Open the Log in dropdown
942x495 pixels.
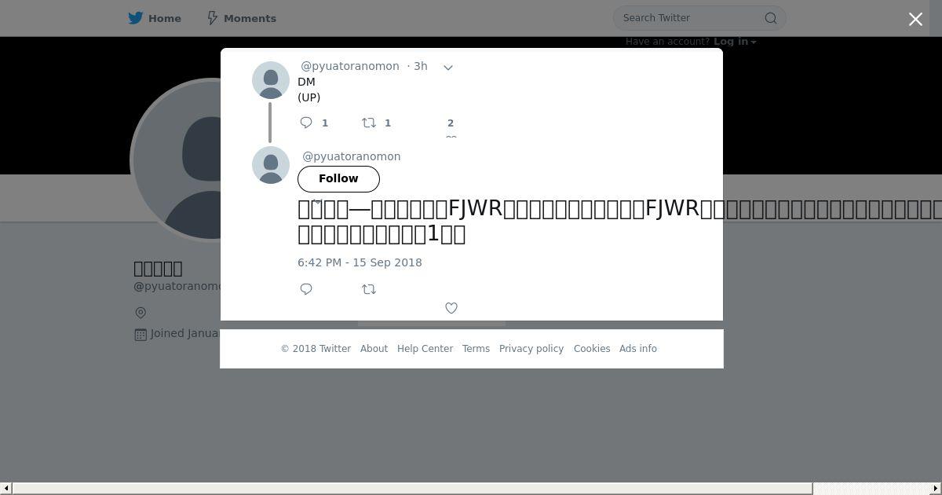tap(735, 42)
